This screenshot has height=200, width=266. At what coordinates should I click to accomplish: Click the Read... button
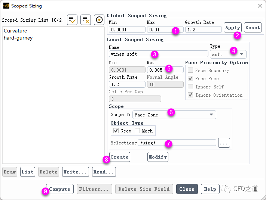pyautogui.click(x=104, y=172)
